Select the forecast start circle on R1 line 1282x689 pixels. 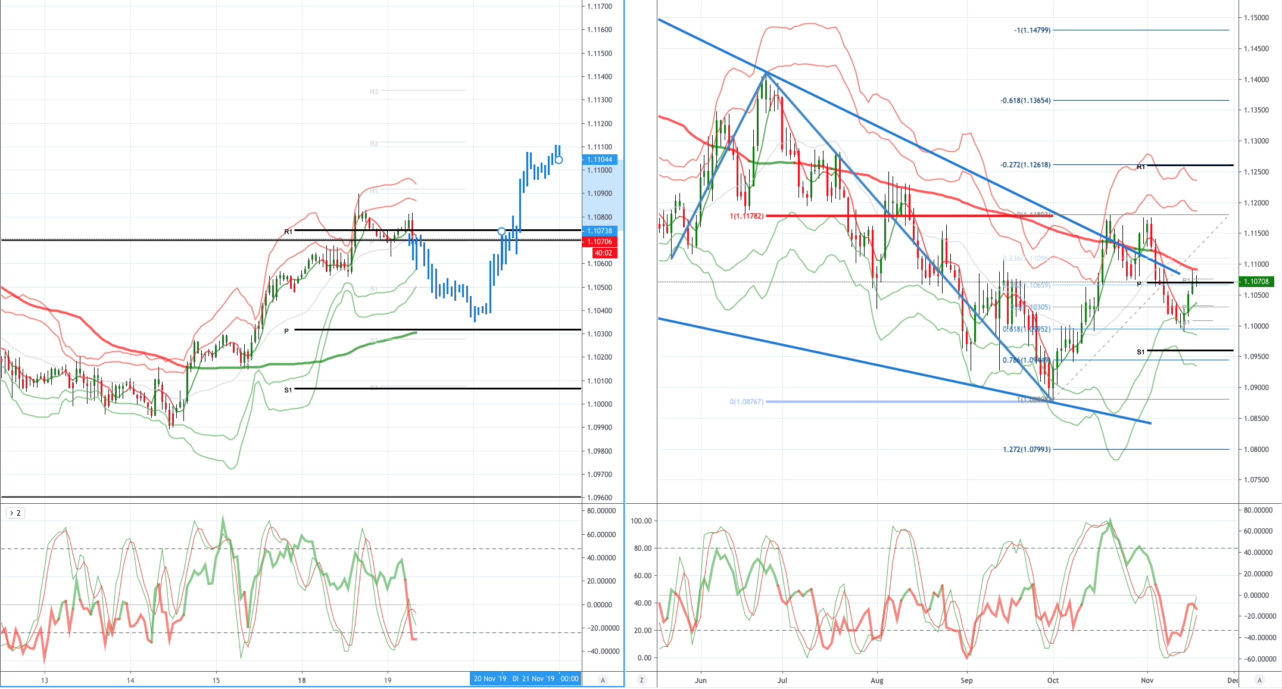click(x=501, y=231)
